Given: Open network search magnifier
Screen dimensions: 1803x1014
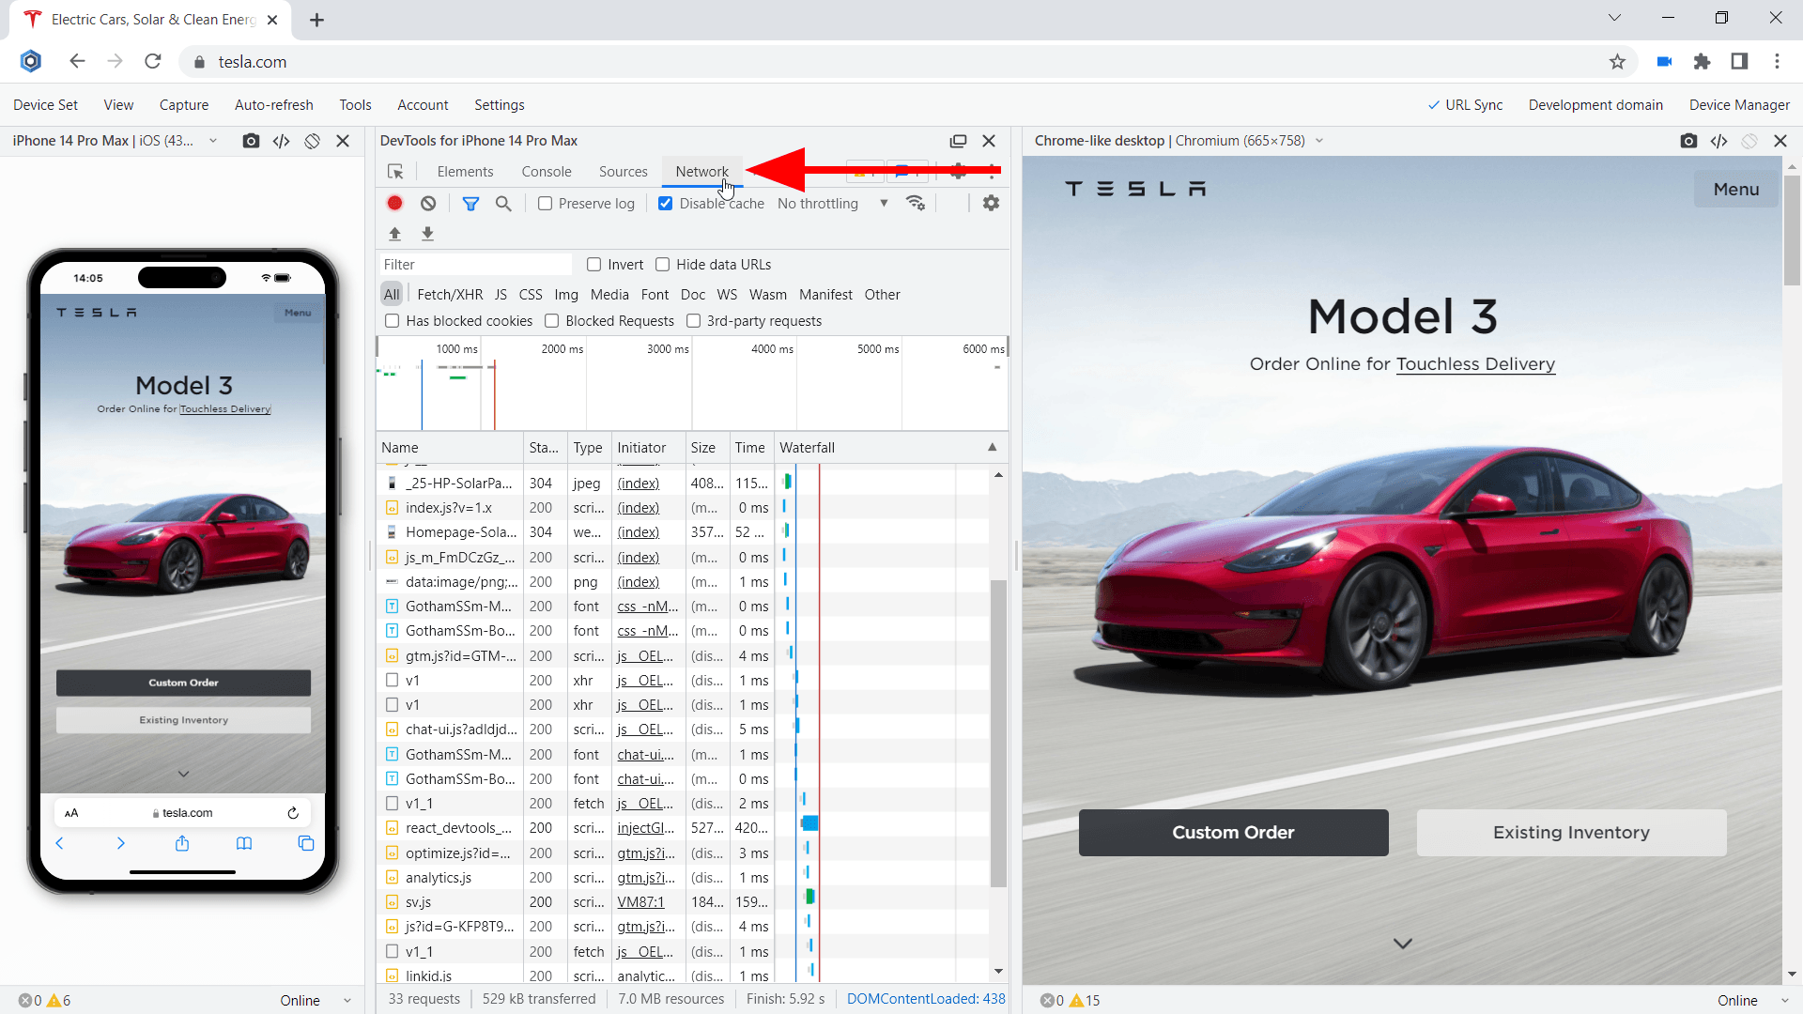Looking at the screenshot, I should 503,203.
